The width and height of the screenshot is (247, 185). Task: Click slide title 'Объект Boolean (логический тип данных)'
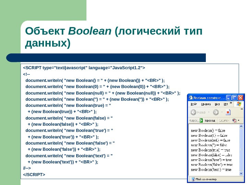coord(114,37)
